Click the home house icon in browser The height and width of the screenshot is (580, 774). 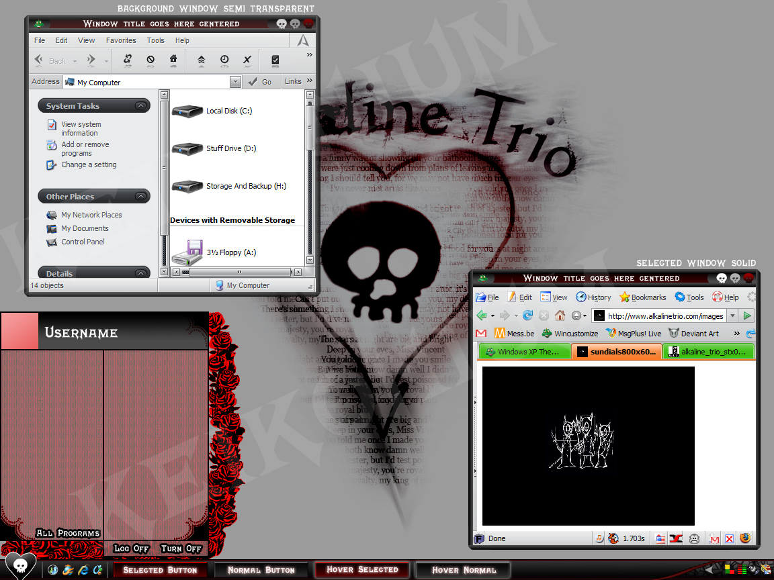560,315
